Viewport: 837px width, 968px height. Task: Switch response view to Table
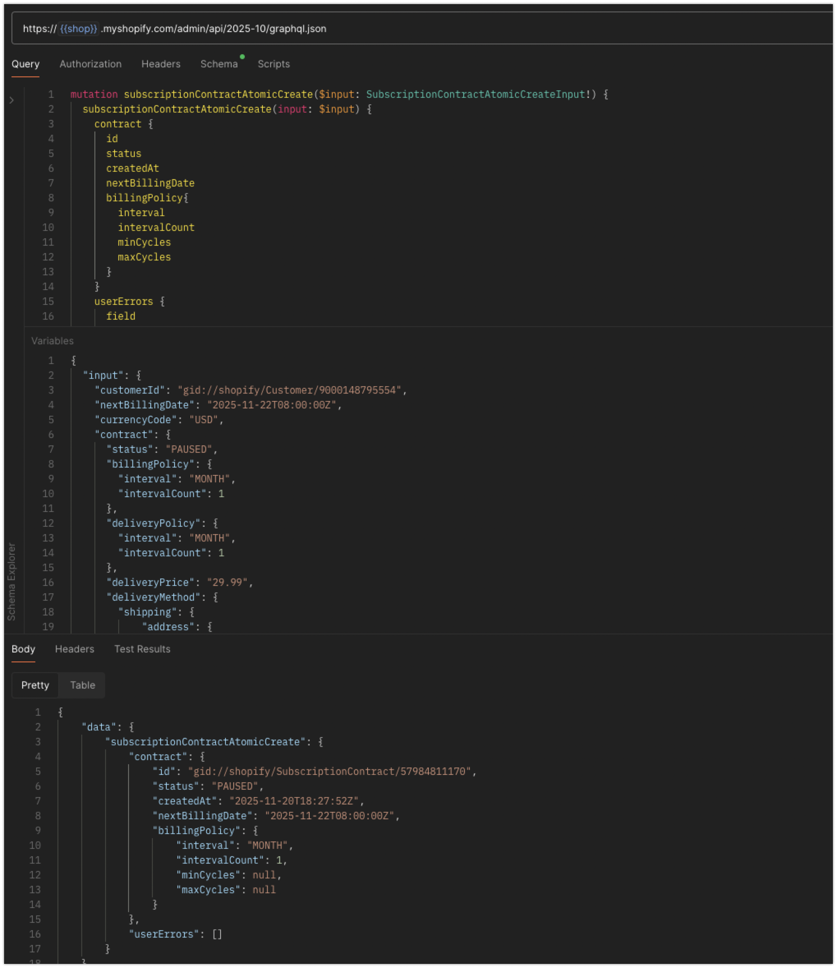[83, 685]
